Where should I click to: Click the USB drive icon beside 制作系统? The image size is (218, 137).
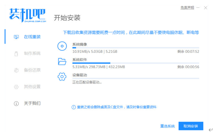(16, 53)
